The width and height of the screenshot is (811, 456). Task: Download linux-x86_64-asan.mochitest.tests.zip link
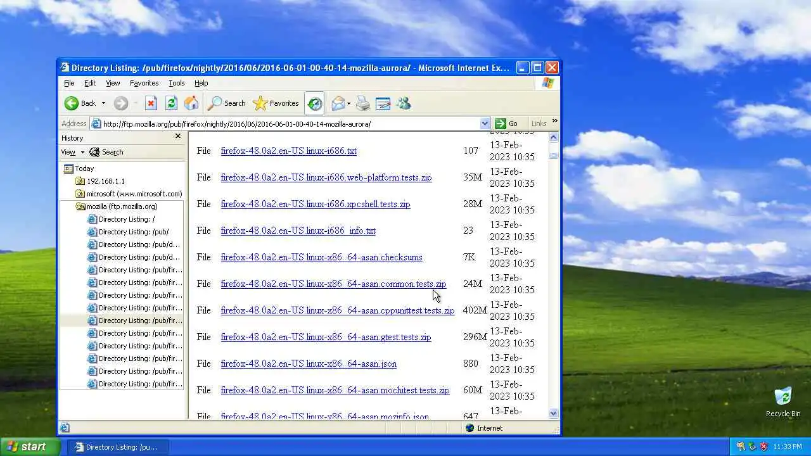tap(335, 390)
